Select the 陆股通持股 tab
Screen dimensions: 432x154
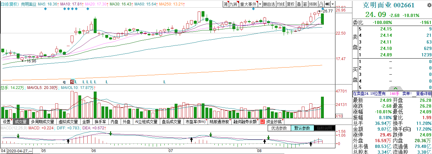click(220, 122)
